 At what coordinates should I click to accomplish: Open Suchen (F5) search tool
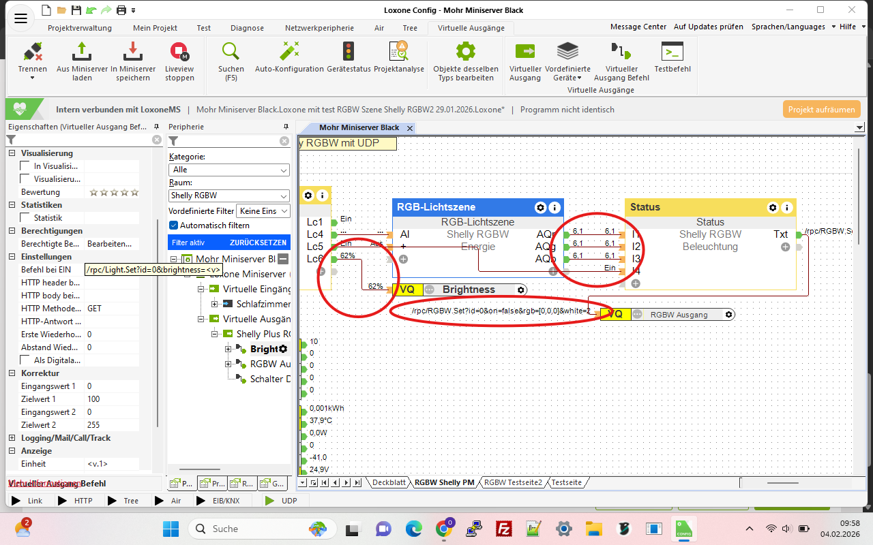[231, 61]
